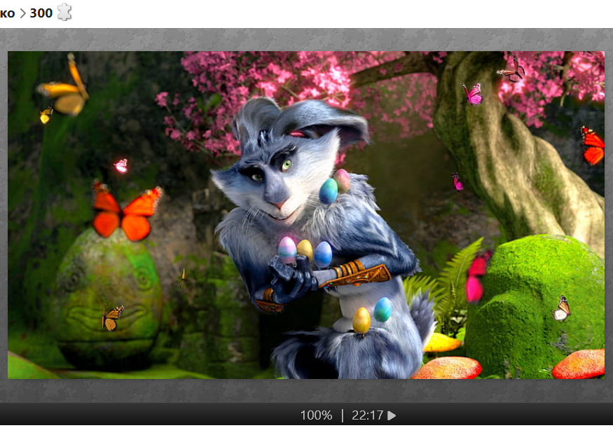Click the play button next to the timer

[x=392, y=415]
